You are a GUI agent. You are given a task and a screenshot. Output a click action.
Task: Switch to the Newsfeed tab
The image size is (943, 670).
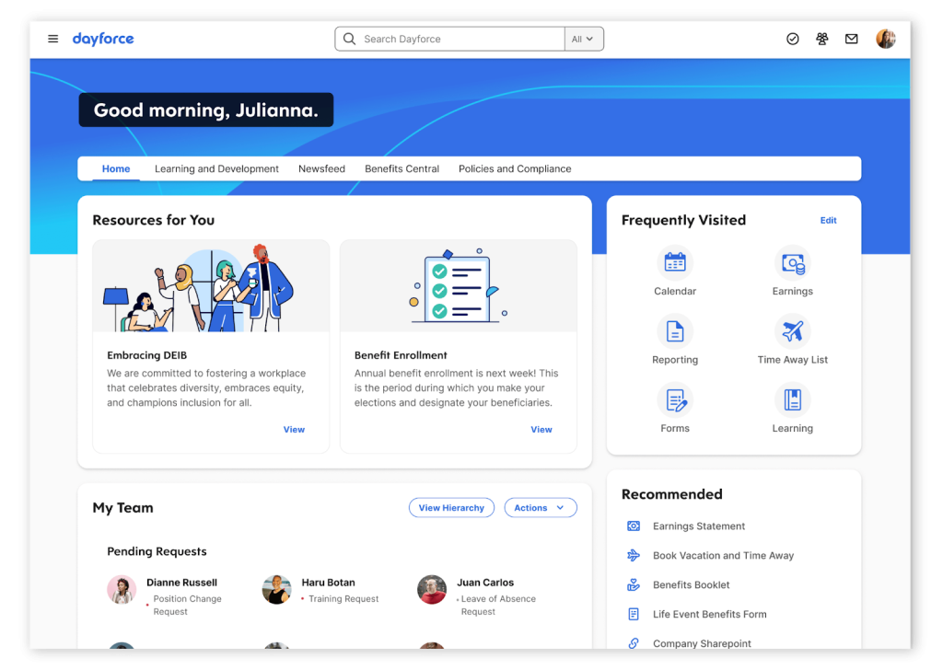[x=321, y=168]
